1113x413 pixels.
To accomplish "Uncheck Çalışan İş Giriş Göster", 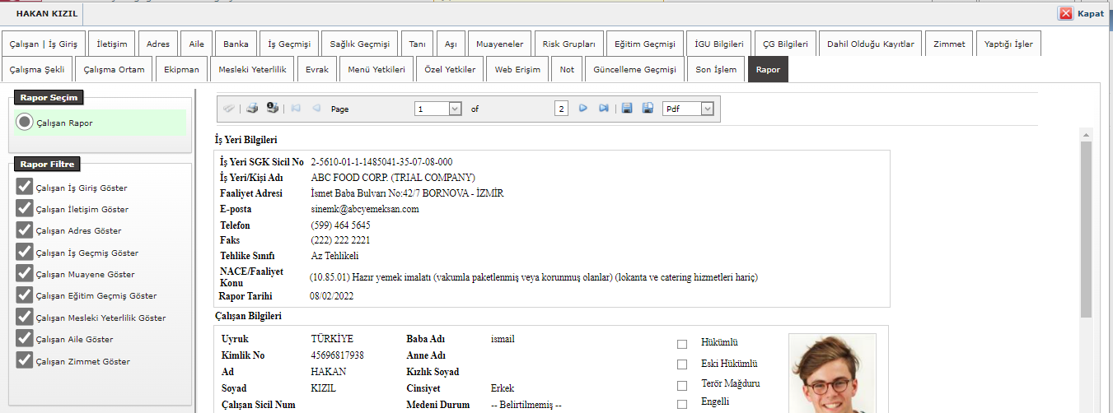I will tap(24, 187).
